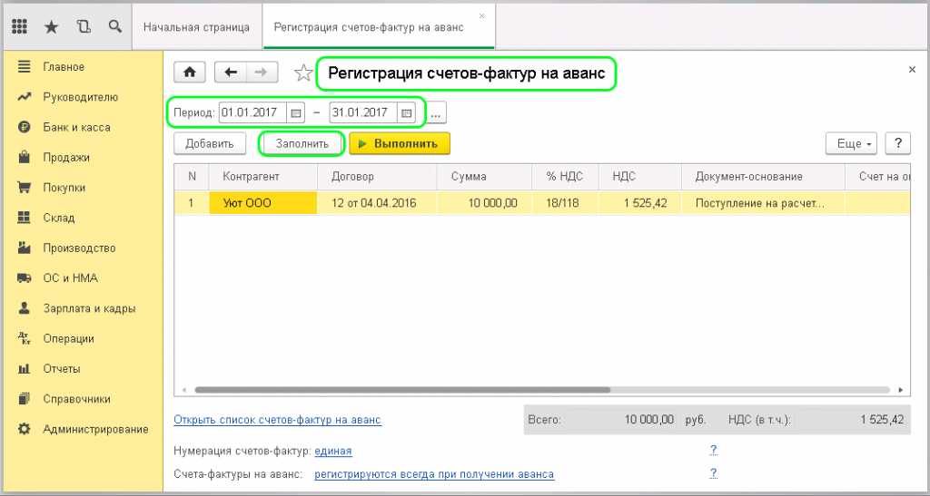This screenshot has width=930, height=496.
Task: Click the Заполнить button
Action: (x=302, y=143)
